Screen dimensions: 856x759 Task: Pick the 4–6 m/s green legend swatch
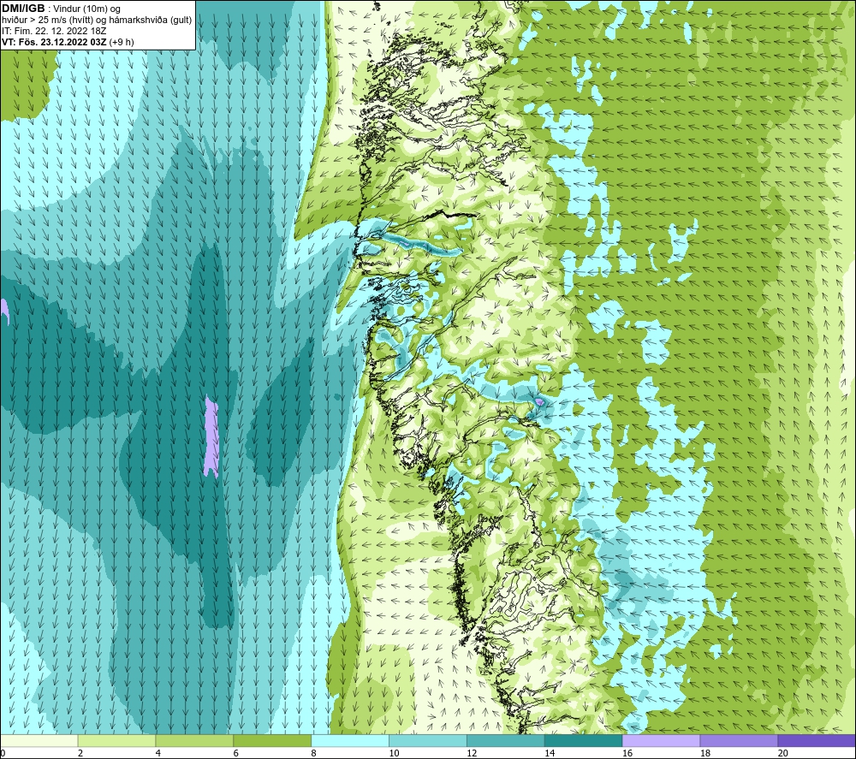coord(194,740)
